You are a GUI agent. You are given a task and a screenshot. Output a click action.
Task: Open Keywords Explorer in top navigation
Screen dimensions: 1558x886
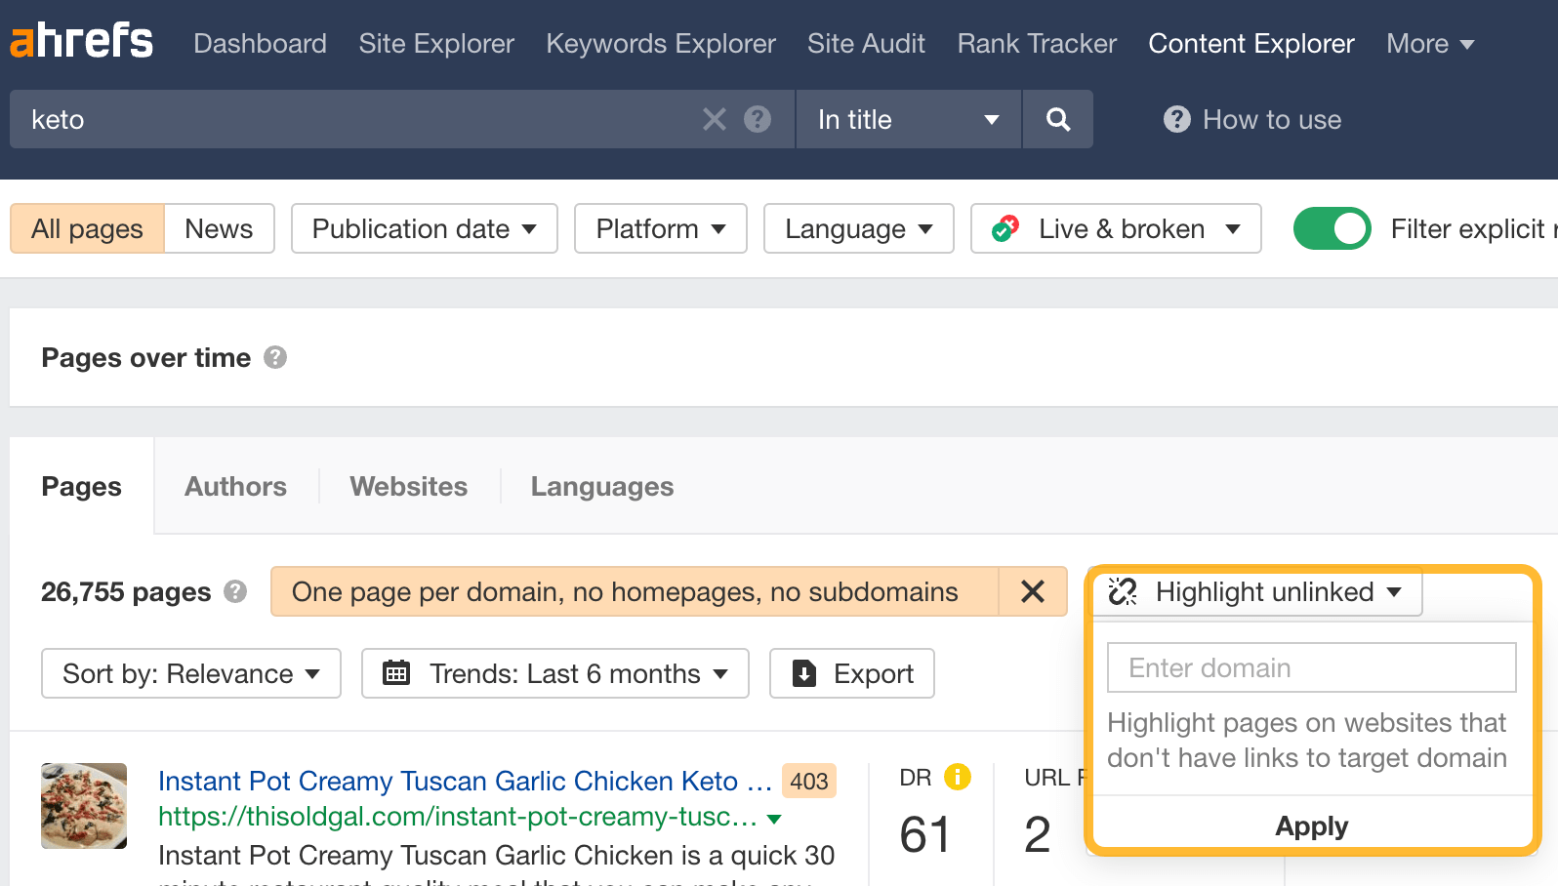point(660,43)
